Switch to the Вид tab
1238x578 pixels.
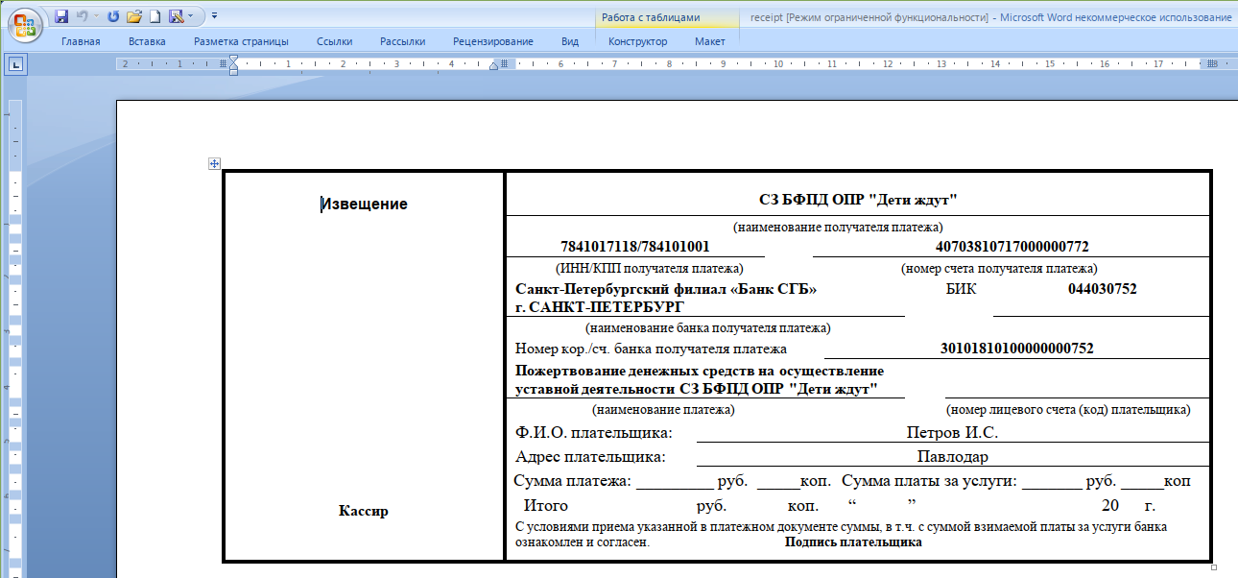click(570, 41)
